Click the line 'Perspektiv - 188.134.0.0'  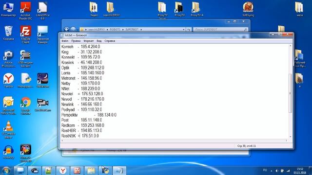point(89,115)
